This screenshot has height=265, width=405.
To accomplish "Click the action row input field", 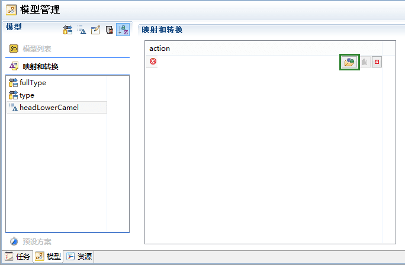I will pyautogui.click(x=248, y=62).
